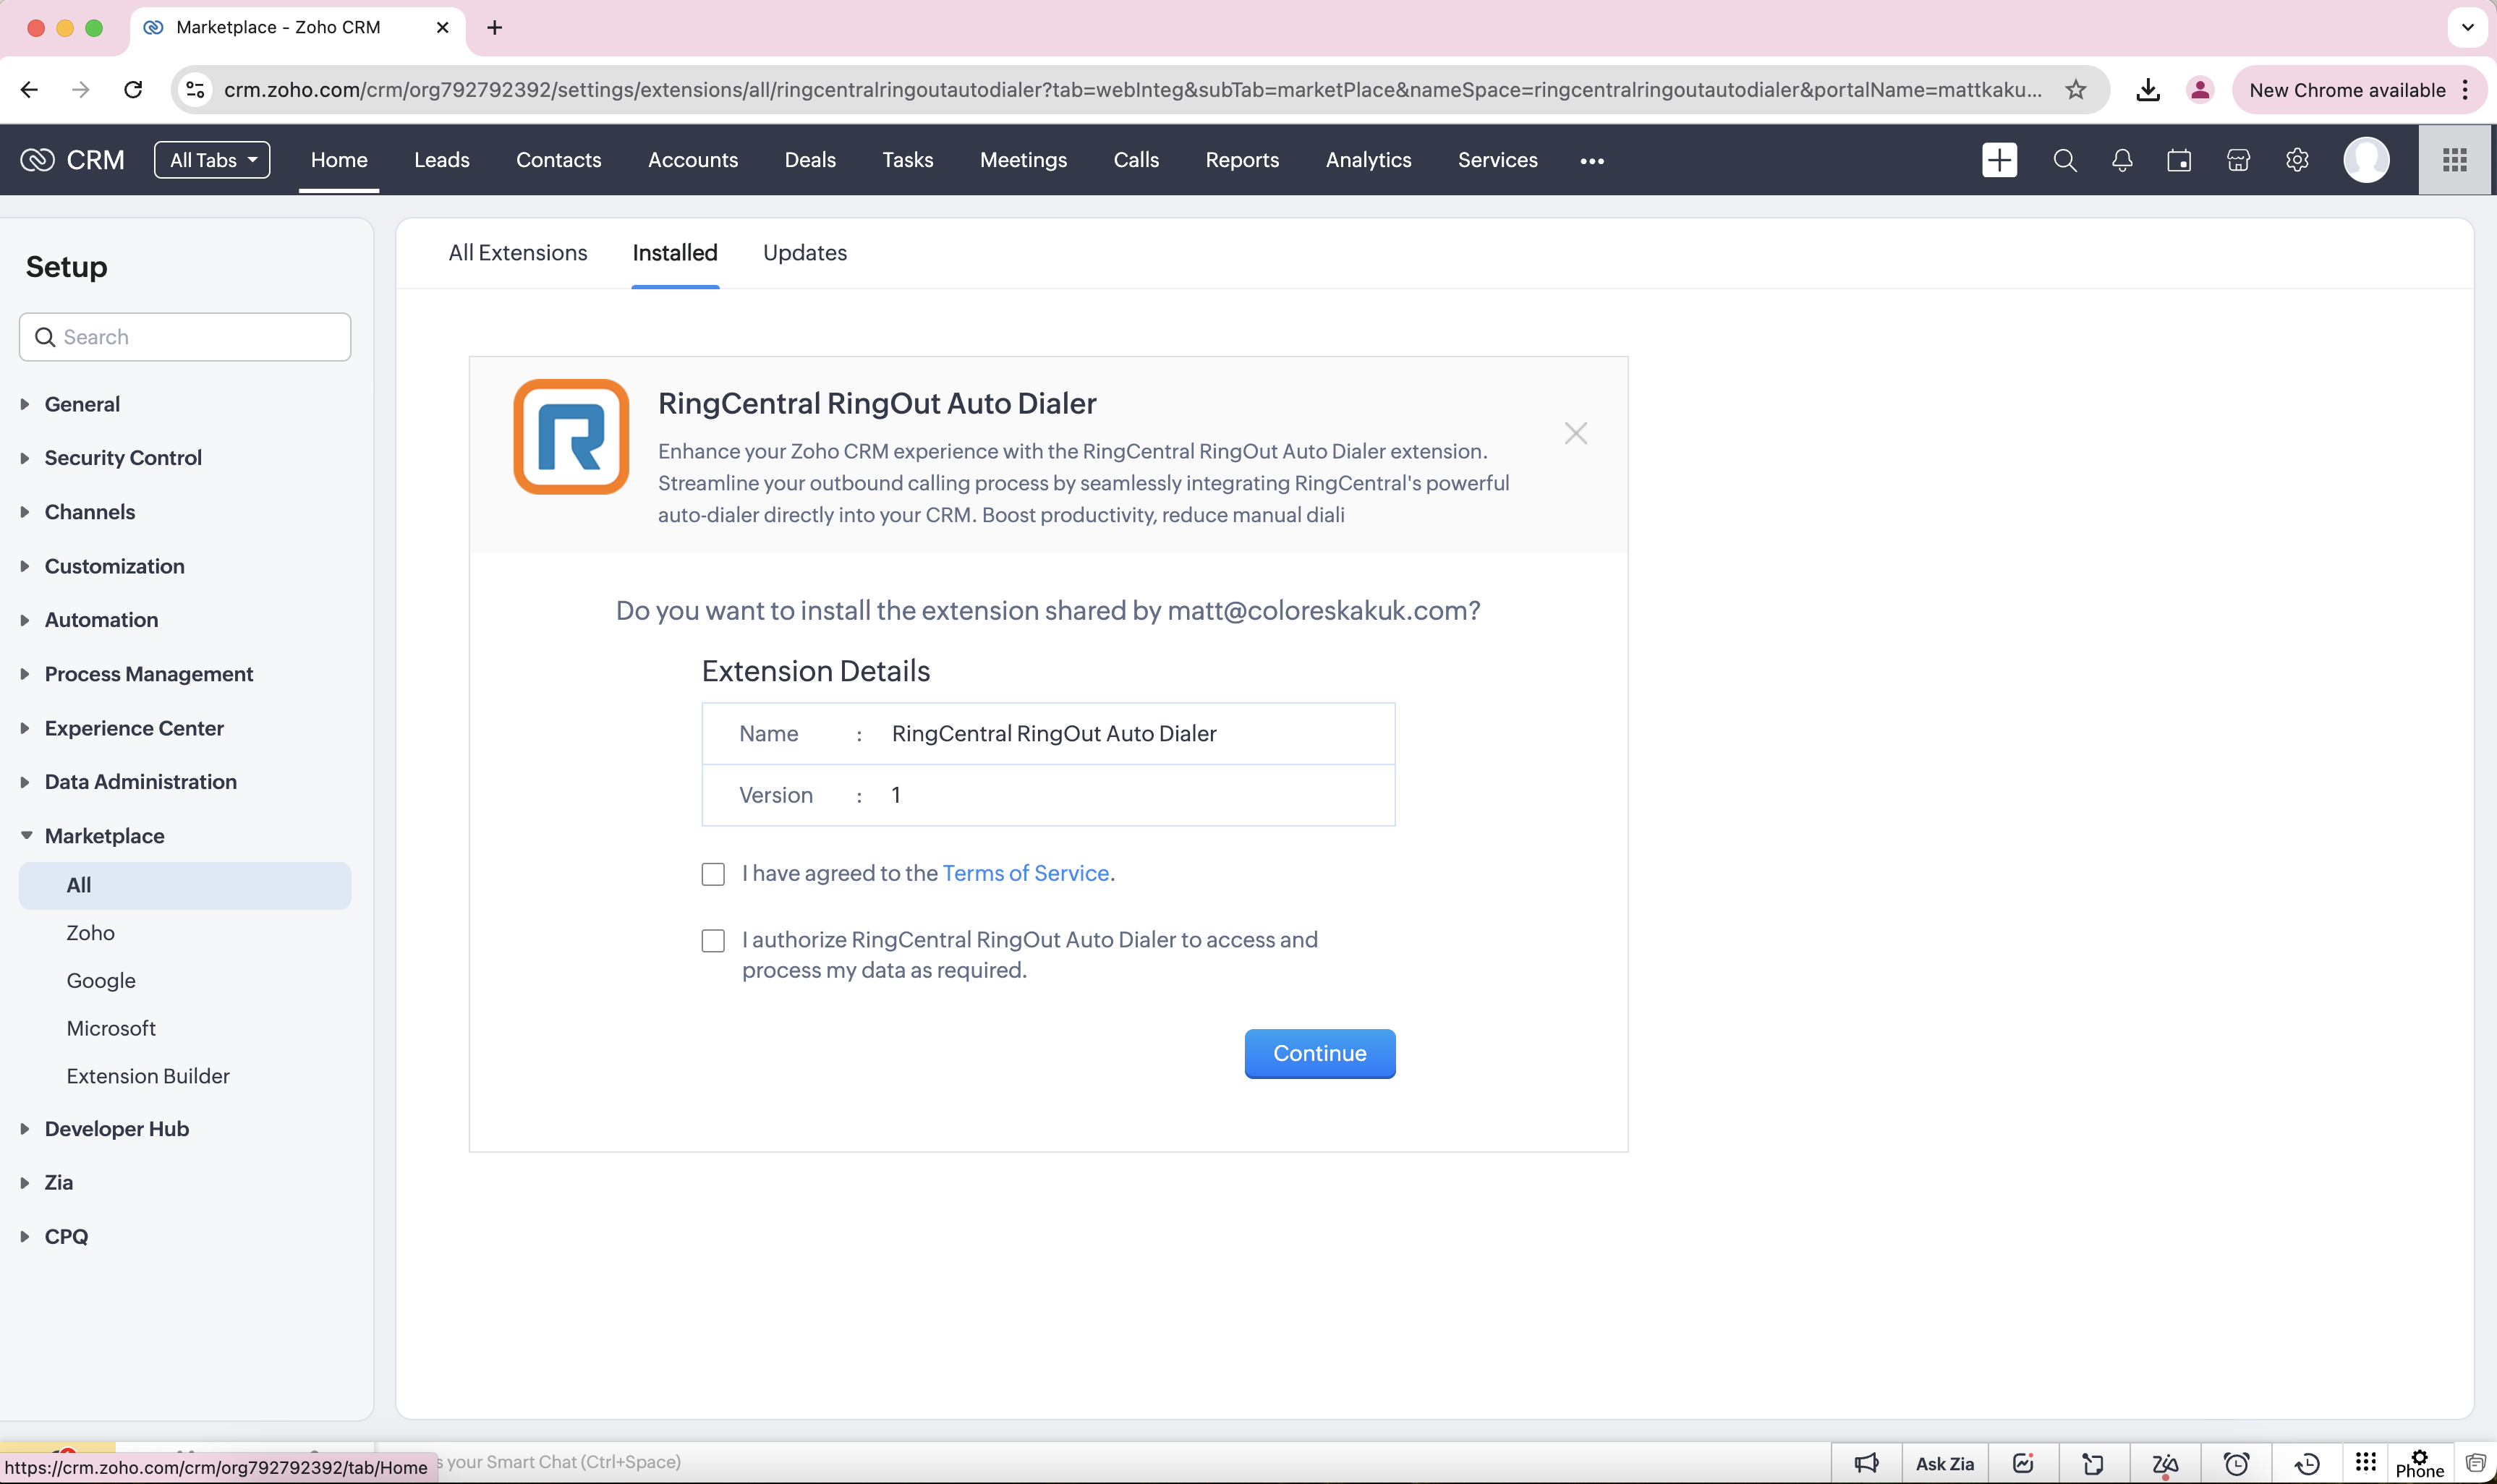Open Ask Zia in the bottom bar
Image resolution: width=2497 pixels, height=1484 pixels.
pos(1944,1463)
